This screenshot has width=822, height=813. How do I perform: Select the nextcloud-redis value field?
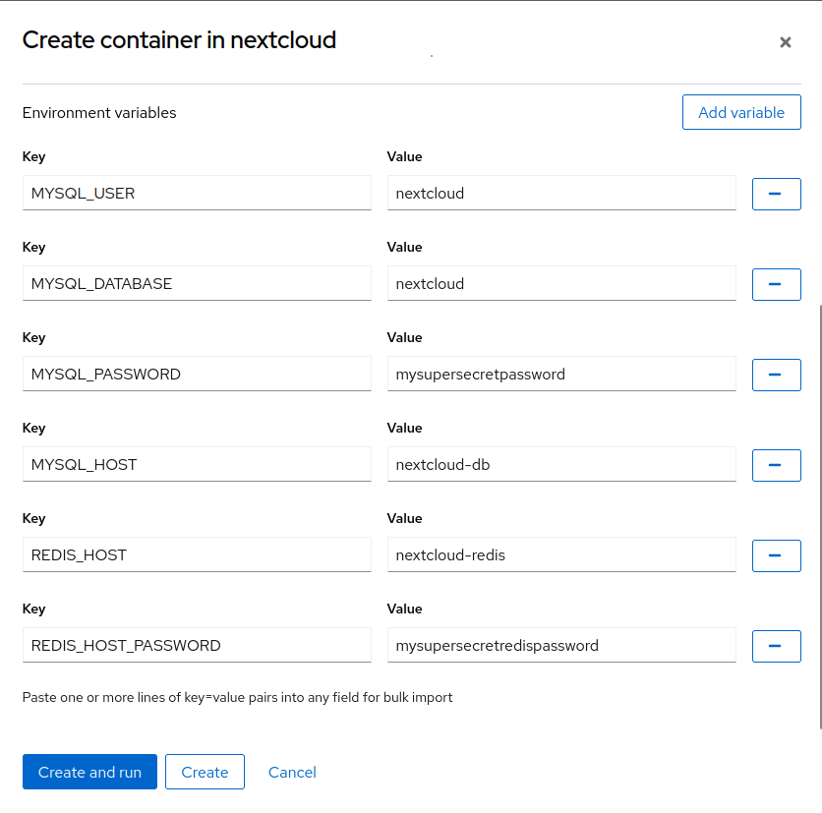561,555
